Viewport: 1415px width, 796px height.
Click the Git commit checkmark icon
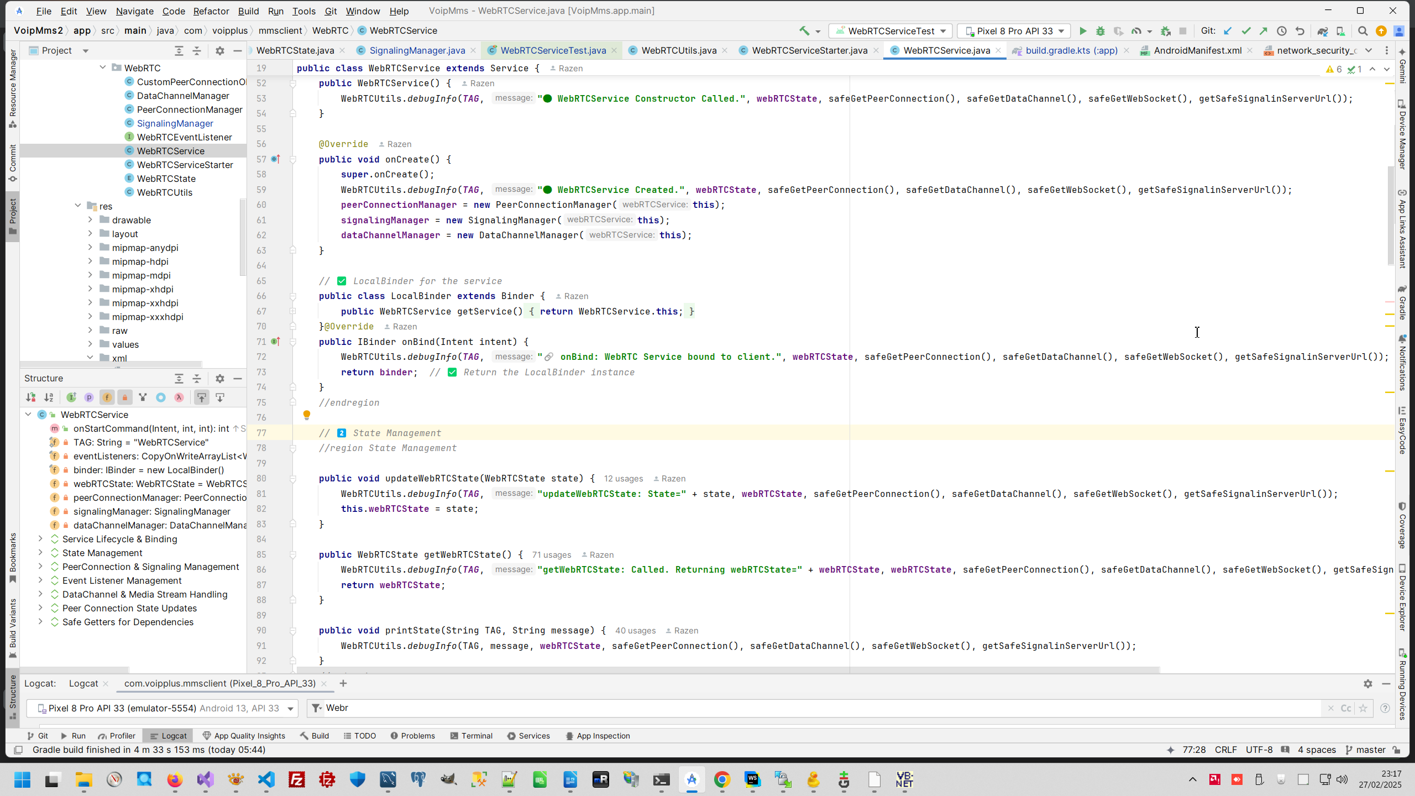point(1246,31)
